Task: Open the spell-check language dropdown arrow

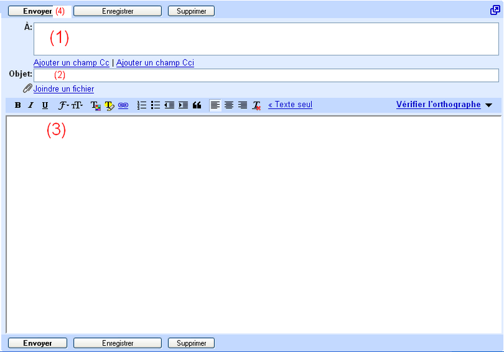Action: coord(489,105)
